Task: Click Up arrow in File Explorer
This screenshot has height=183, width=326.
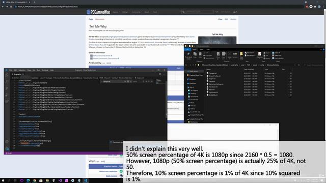Action: (x=196, y=65)
